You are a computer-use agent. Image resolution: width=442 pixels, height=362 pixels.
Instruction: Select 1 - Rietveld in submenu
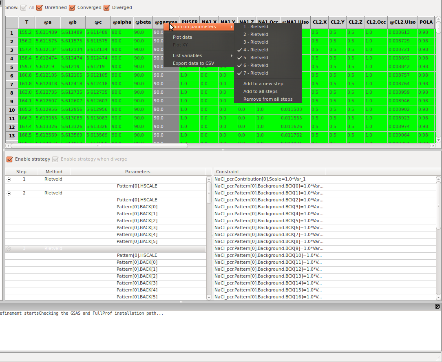[x=268, y=26]
